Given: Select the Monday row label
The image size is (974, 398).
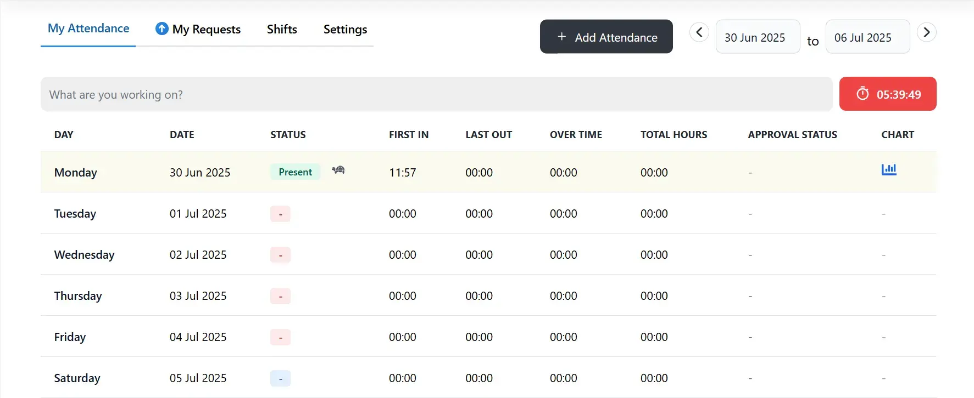Looking at the screenshot, I should click(x=76, y=173).
